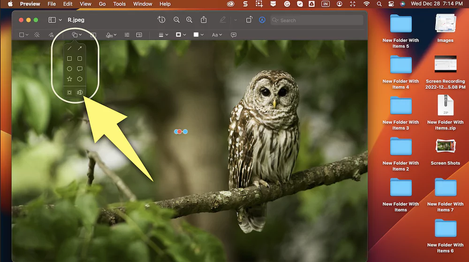Open highlight color dropdown arrow
The width and height of the screenshot is (469, 262).
pyautogui.click(x=236, y=20)
